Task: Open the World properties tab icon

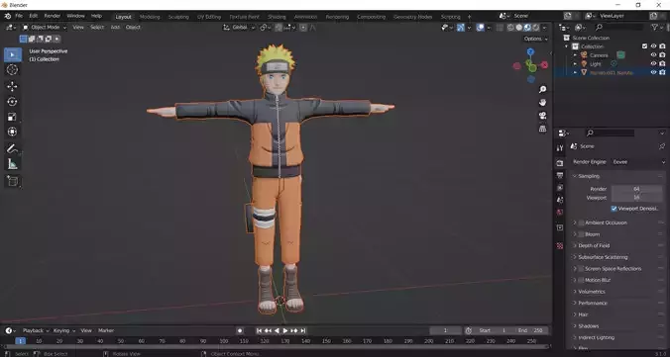Action: (x=560, y=212)
